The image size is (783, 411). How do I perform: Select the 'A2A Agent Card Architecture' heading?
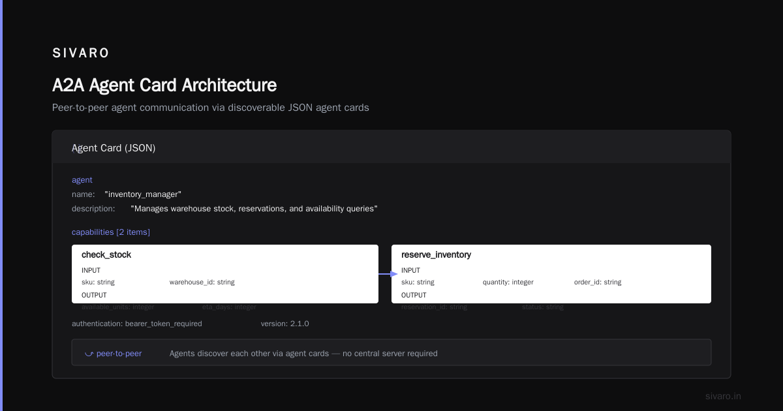pos(164,85)
